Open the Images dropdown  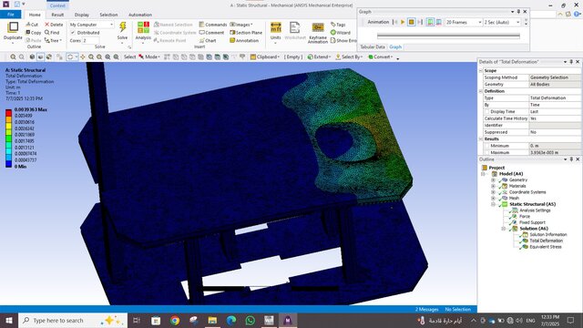pos(240,25)
